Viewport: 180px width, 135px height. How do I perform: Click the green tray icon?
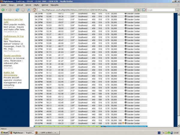pos(169,133)
